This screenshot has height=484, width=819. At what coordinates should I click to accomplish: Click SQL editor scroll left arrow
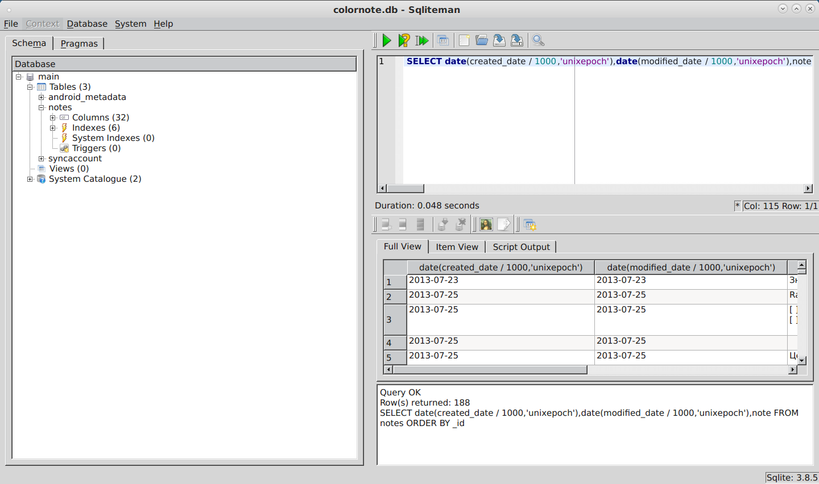point(382,189)
